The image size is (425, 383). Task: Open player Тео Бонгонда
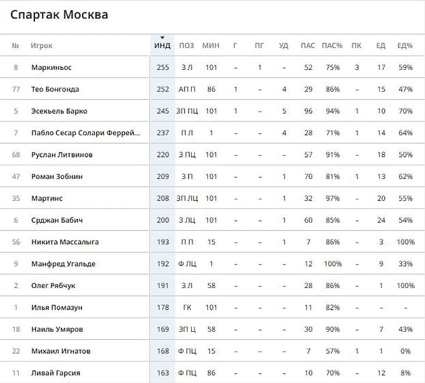pyautogui.click(x=55, y=89)
